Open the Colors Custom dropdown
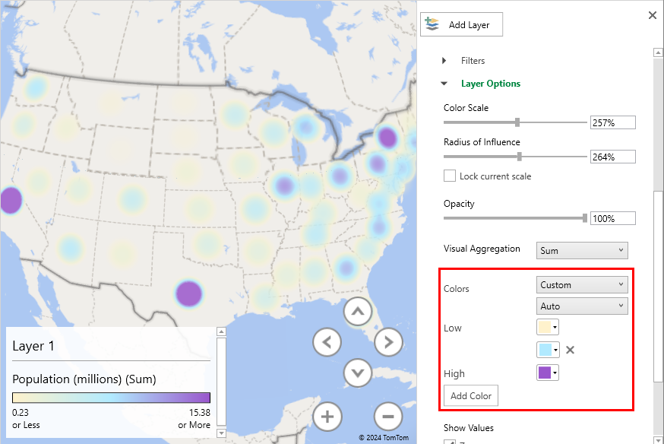This screenshot has width=664, height=444. coord(582,284)
